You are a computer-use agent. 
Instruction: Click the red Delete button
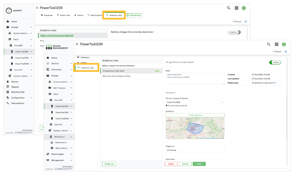[171, 164]
